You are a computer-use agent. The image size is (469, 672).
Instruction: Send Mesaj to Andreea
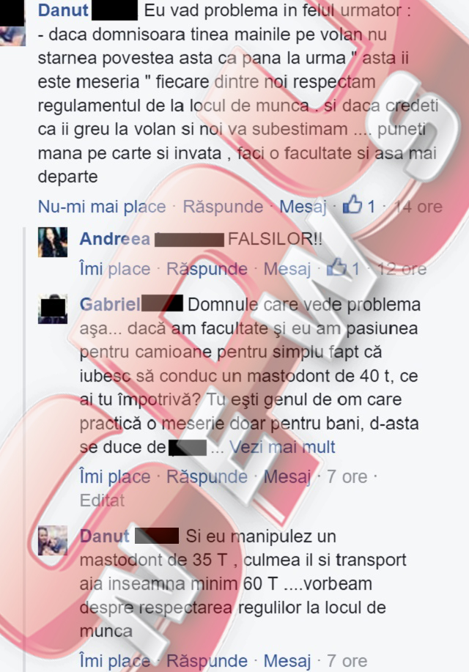(287, 269)
